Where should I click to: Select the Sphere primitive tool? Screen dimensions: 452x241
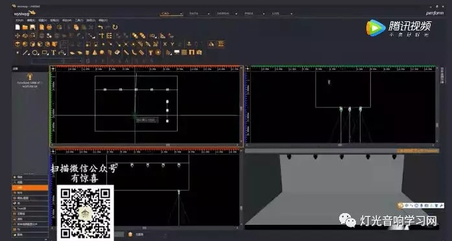102,52
